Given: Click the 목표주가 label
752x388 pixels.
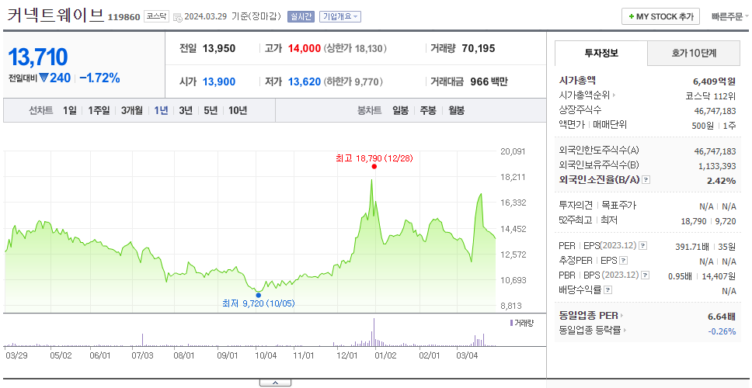Looking at the screenshot, I should 618,206.
